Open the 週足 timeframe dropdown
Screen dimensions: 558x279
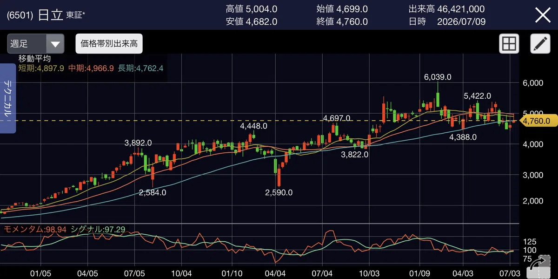pyautogui.click(x=36, y=44)
